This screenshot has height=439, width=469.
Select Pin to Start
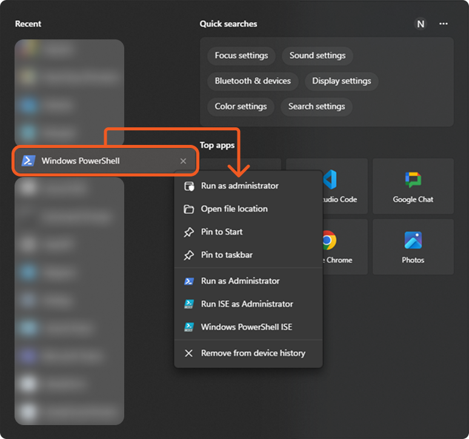[x=222, y=232]
